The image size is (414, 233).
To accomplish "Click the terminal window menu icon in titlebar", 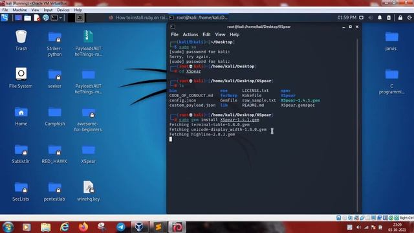I will [173, 27].
